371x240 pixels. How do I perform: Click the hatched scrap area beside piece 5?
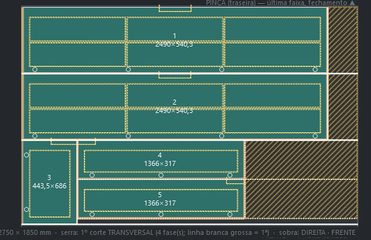301,199
